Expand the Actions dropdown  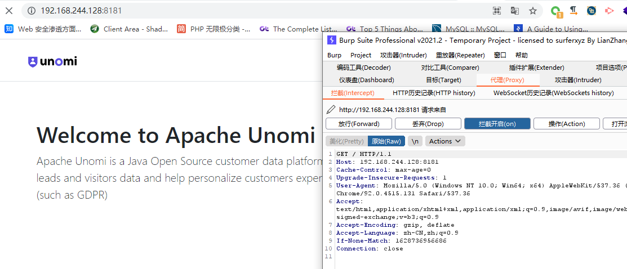pyautogui.click(x=445, y=141)
